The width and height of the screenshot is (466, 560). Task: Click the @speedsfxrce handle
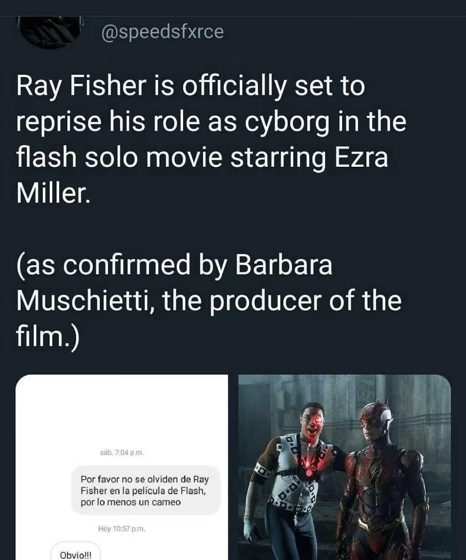click(162, 32)
